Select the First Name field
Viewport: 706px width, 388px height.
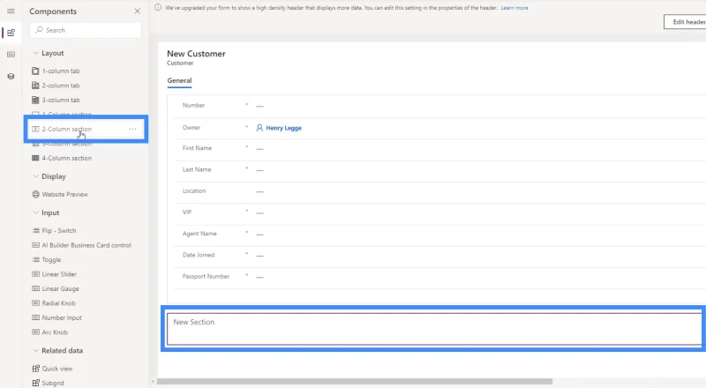pyautogui.click(x=439, y=148)
